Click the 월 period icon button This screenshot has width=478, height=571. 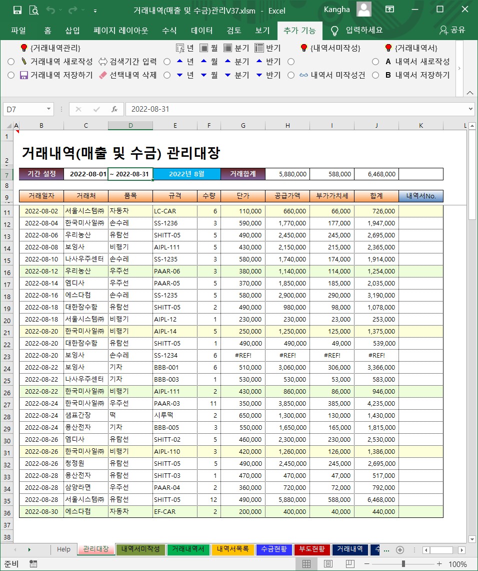tap(208, 48)
